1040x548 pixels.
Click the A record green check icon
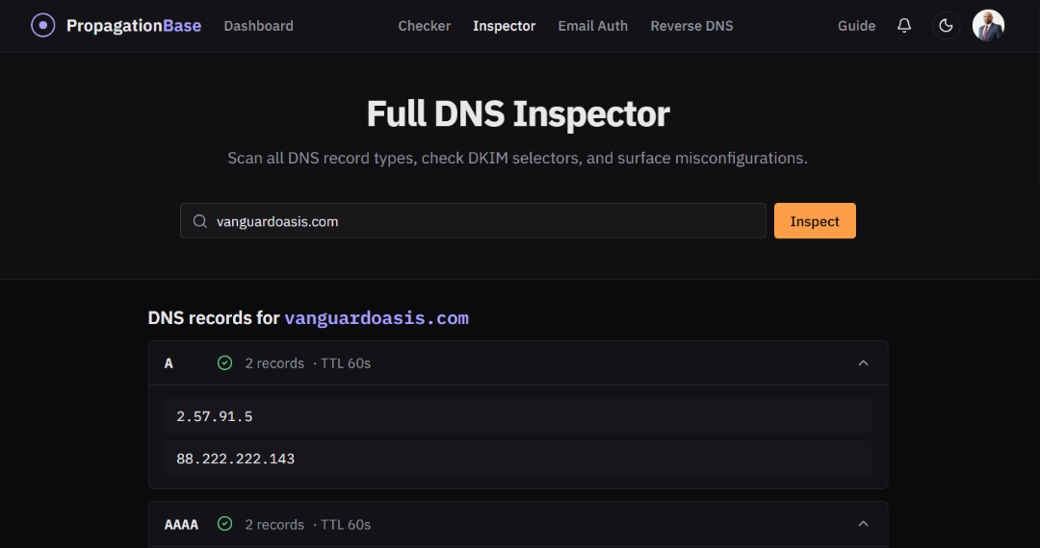pos(224,362)
